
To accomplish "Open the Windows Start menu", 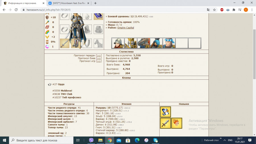I will click(4, 140).
